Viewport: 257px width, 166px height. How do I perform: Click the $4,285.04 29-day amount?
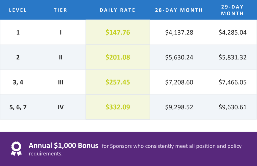232,32
